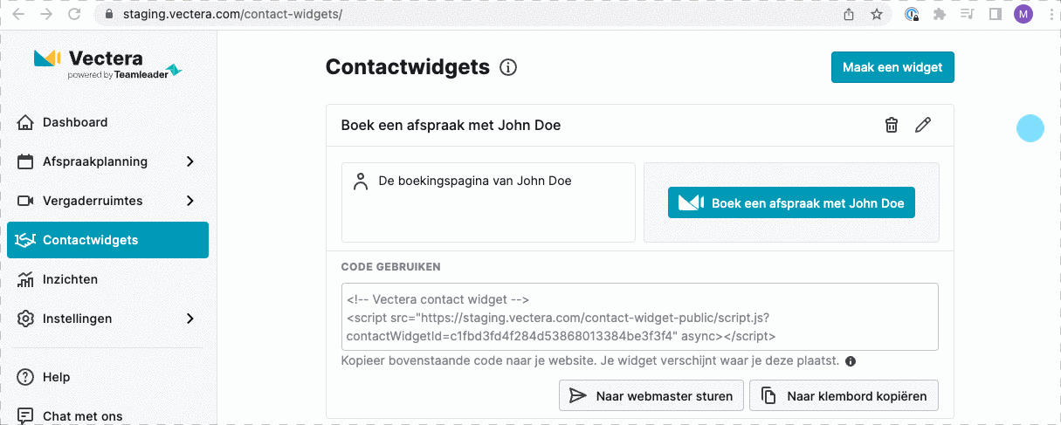Screen dimensions: 1061x425
Task: Open the Inzichten section
Action: 70,279
